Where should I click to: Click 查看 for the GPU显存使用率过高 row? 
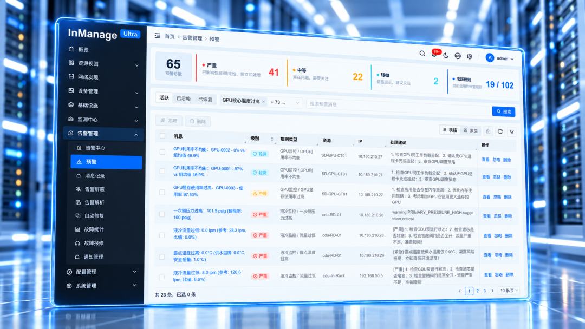486,197
